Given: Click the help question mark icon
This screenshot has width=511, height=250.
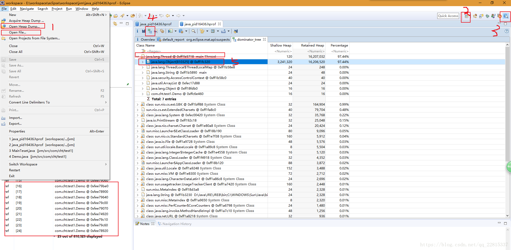Looking at the screenshot, I should (507, 31).
